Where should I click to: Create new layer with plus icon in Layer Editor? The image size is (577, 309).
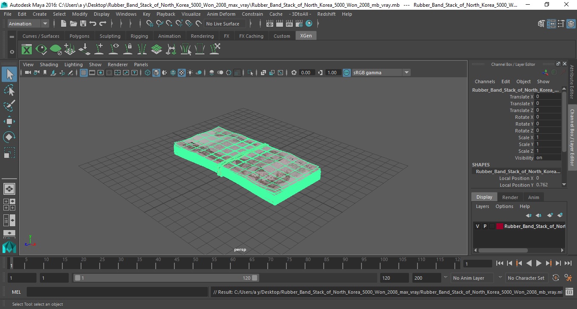550,215
